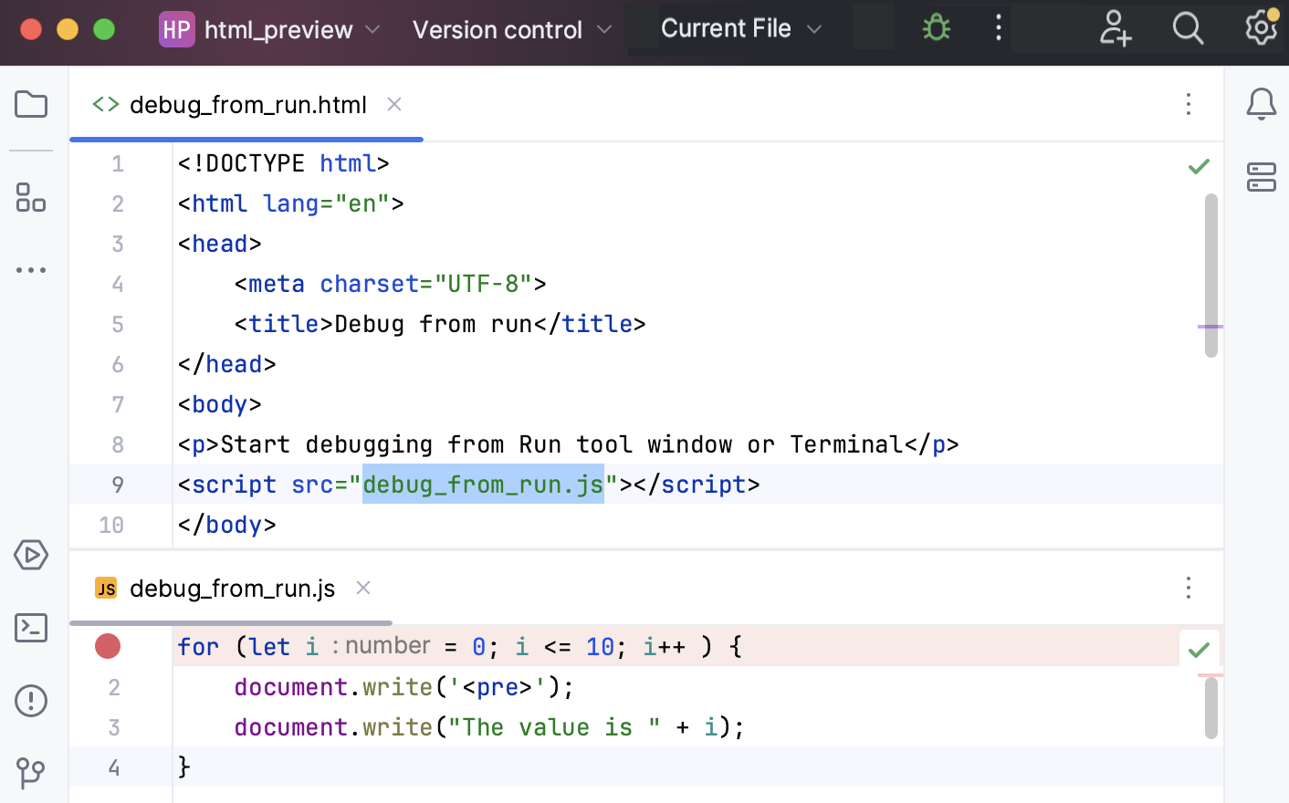The height and width of the screenshot is (803, 1289).
Task: Start the Debug session
Action: pyautogui.click(x=935, y=28)
